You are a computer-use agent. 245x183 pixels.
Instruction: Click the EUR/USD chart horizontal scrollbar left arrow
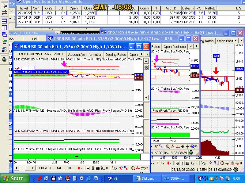pos(16,168)
